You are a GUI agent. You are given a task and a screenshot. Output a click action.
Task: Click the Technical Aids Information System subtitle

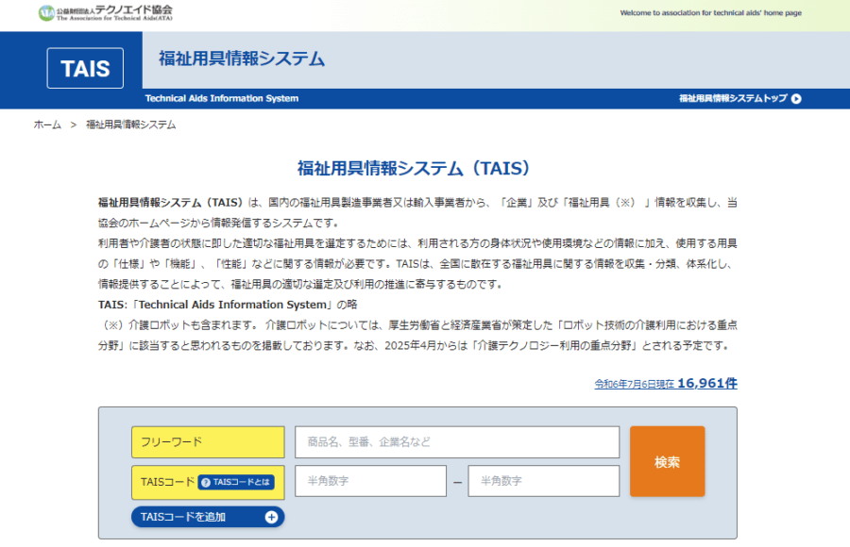[222, 99]
